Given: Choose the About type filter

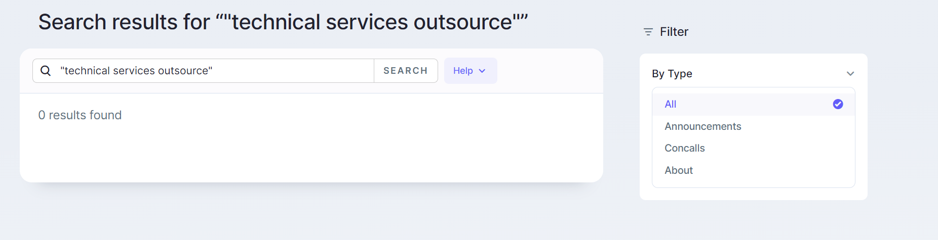Looking at the screenshot, I should [x=679, y=170].
